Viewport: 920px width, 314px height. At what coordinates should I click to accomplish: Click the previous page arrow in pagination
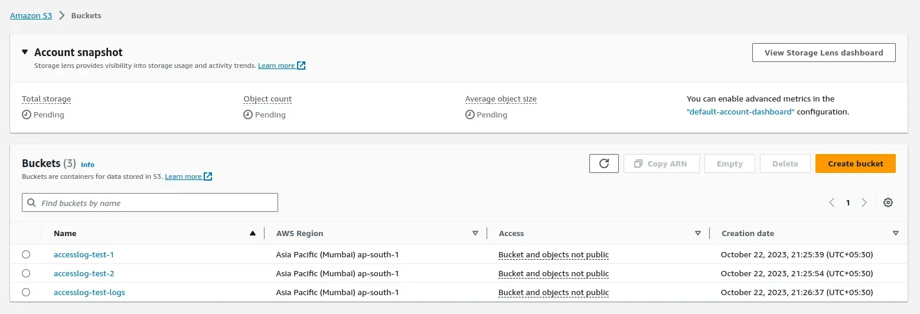[x=831, y=202]
